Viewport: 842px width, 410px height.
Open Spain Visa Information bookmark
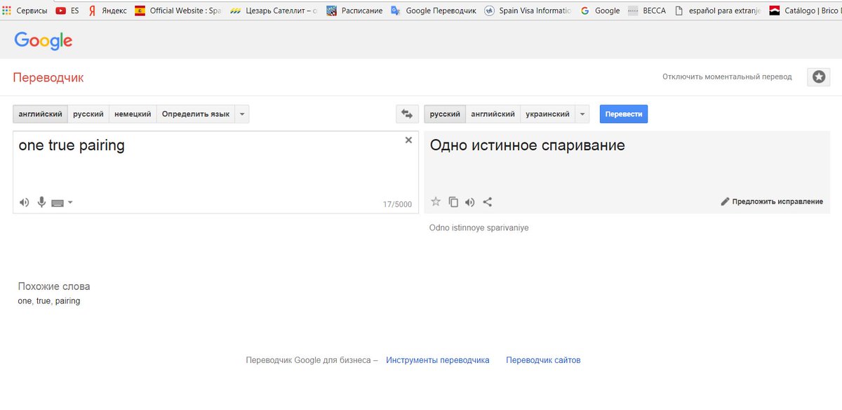point(528,11)
